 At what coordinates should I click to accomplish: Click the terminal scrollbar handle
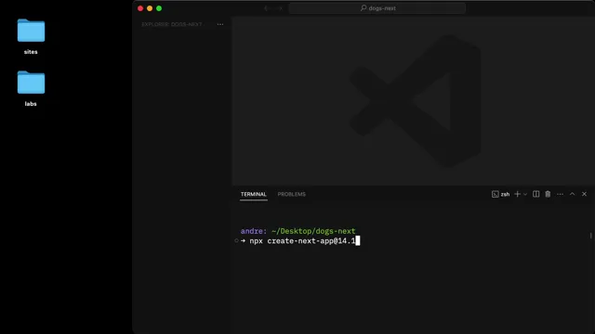coord(591,236)
